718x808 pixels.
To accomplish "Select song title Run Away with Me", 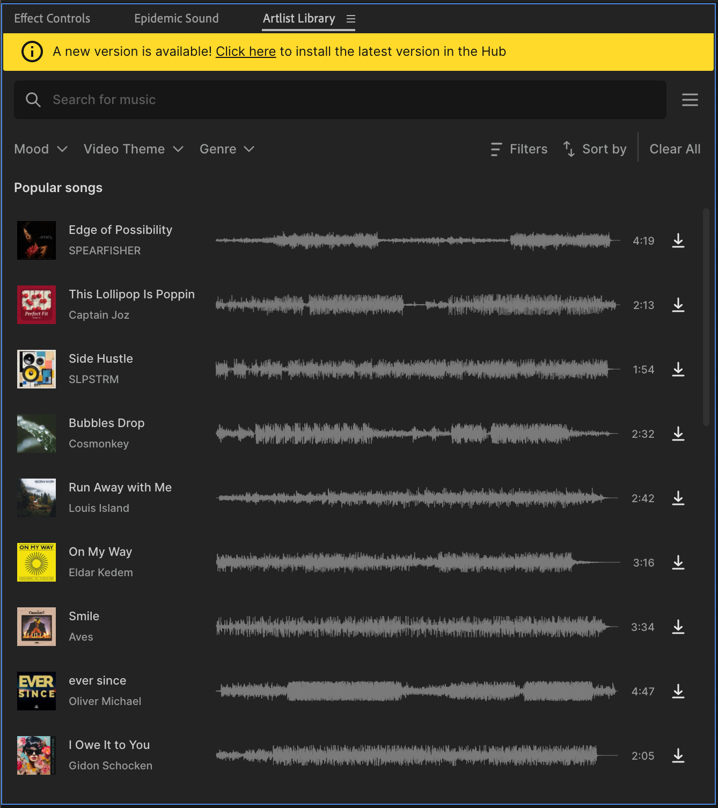I will coord(120,487).
